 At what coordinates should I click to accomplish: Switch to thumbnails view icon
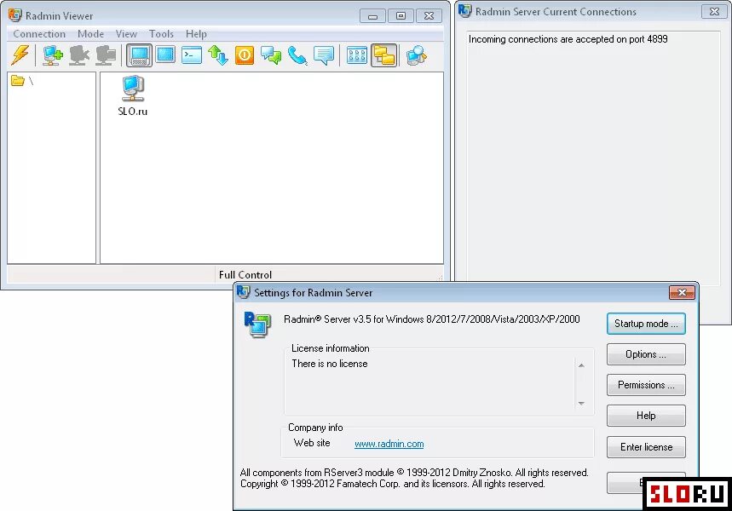click(x=357, y=55)
